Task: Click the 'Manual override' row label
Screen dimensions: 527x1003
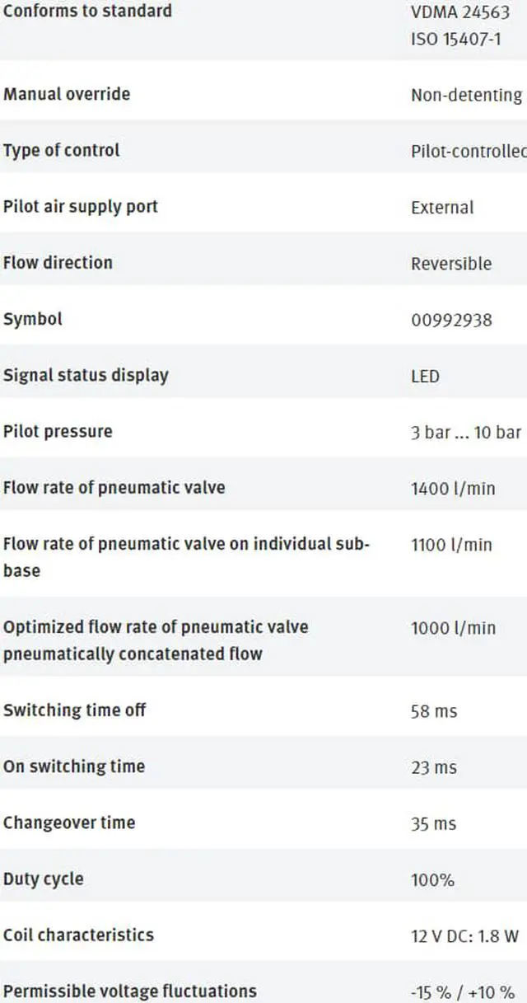Action: (67, 94)
